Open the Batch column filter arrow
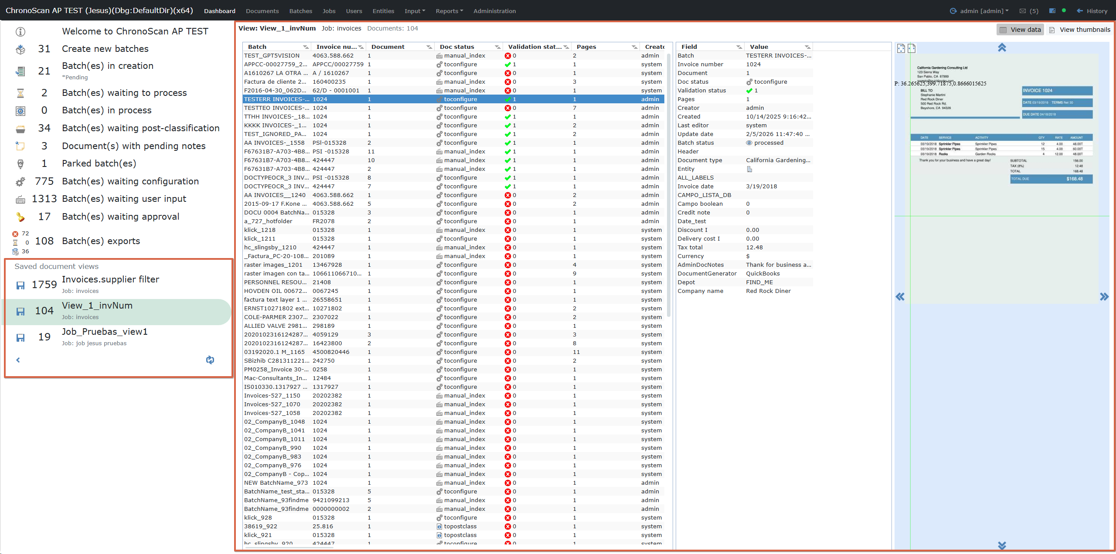Screen dimensions: 1116x554 tap(306, 47)
